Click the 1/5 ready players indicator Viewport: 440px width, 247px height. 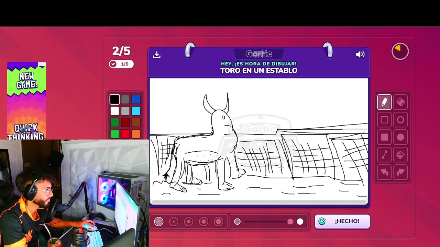coord(121,64)
